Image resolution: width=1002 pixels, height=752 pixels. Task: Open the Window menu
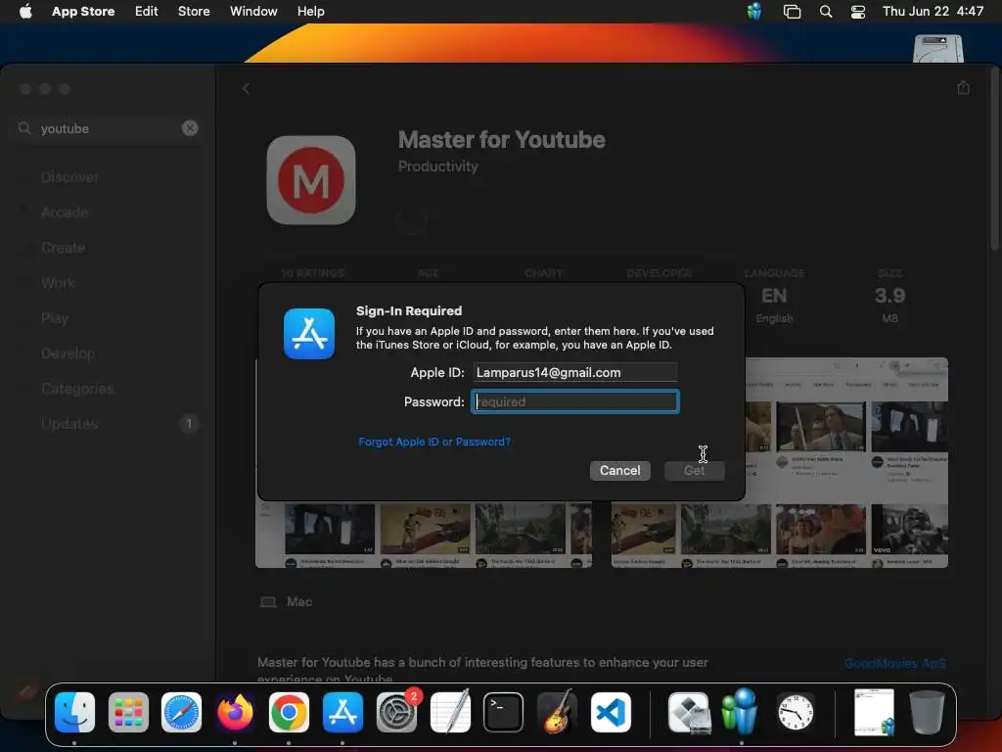coord(253,11)
